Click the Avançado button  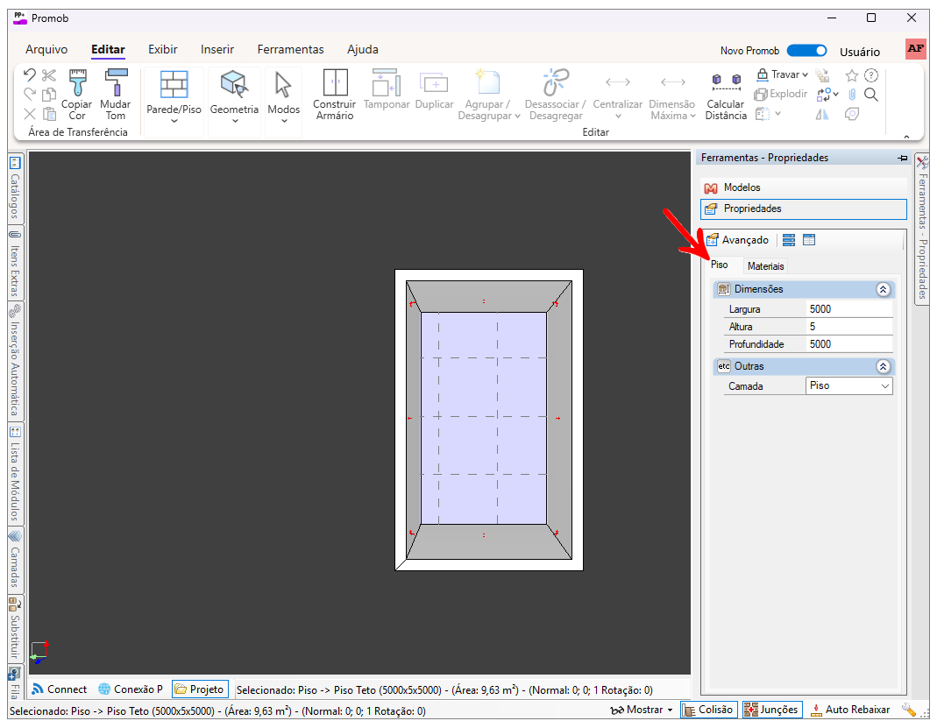click(737, 240)
